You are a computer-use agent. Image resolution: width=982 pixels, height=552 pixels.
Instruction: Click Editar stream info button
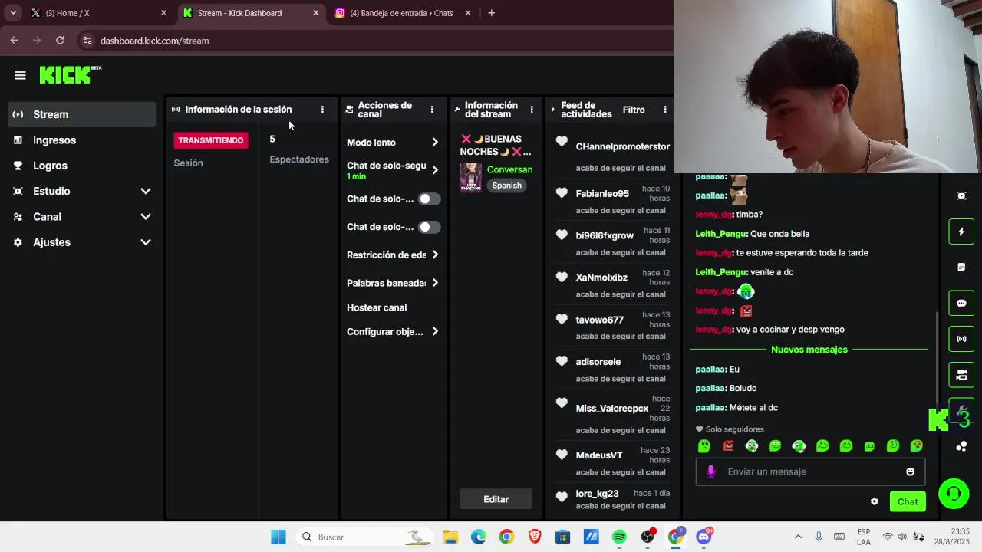tap(496, 499)
